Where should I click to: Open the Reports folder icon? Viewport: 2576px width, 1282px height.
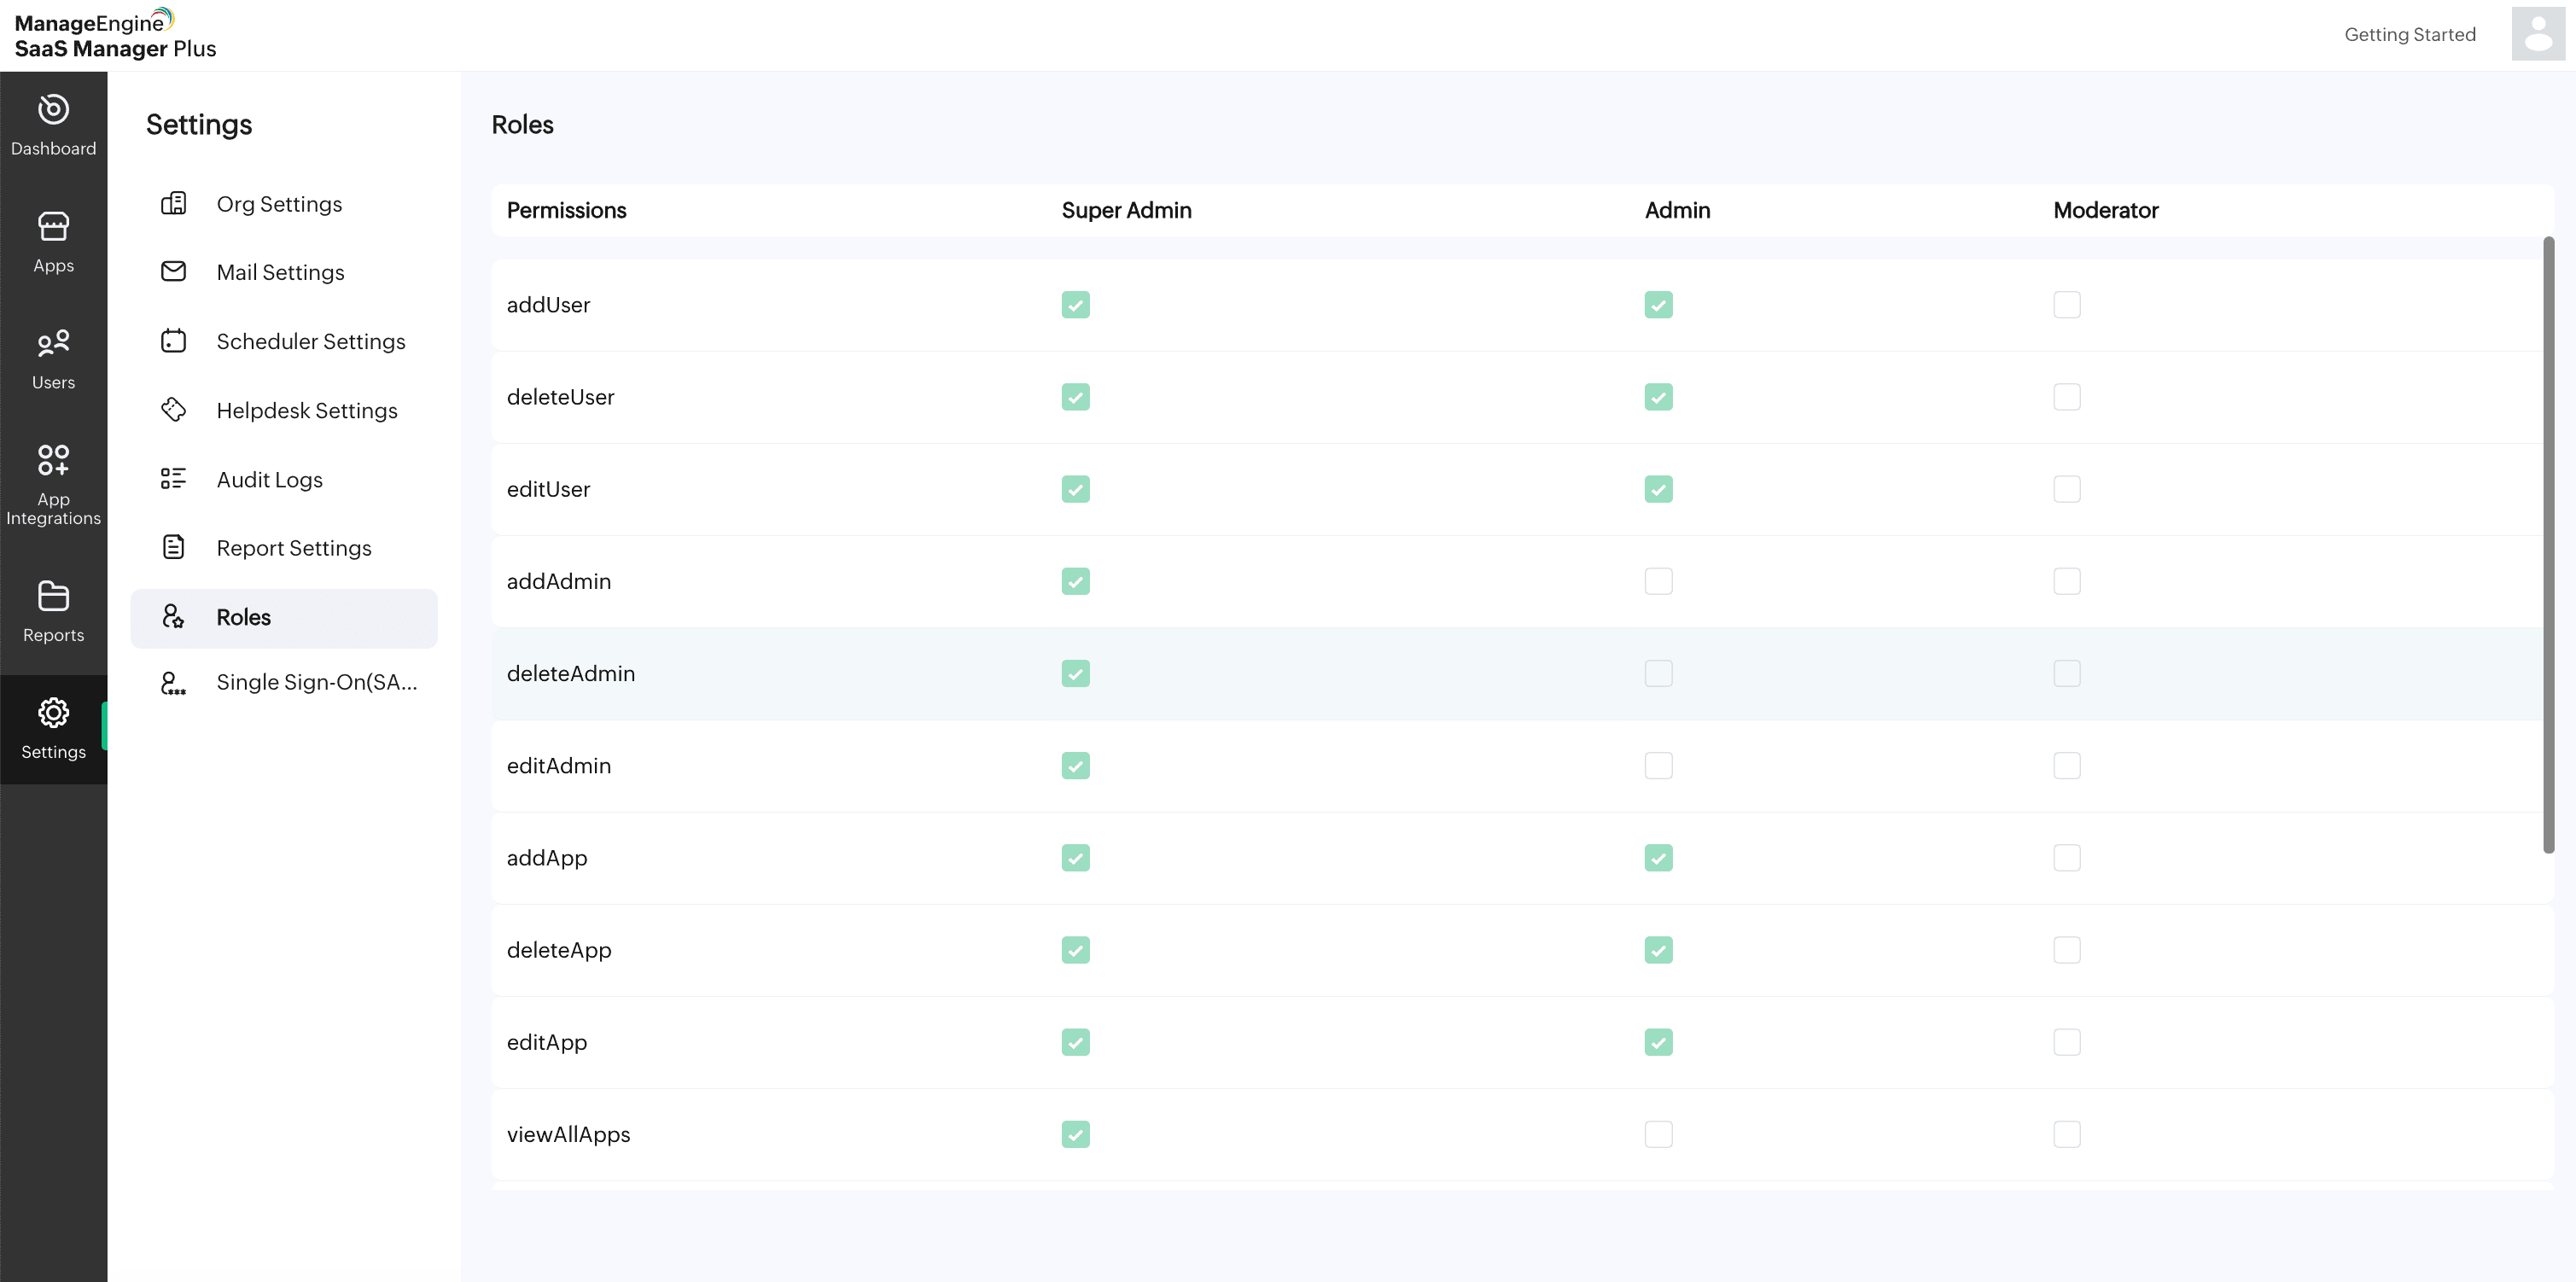coord(53,596)
